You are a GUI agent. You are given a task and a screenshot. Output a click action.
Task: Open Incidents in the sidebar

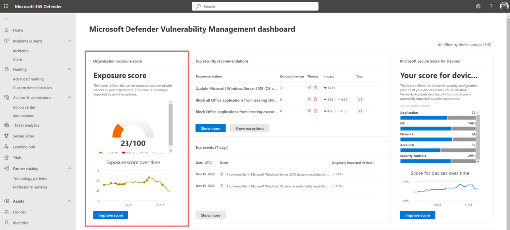(x=20, y=51)
